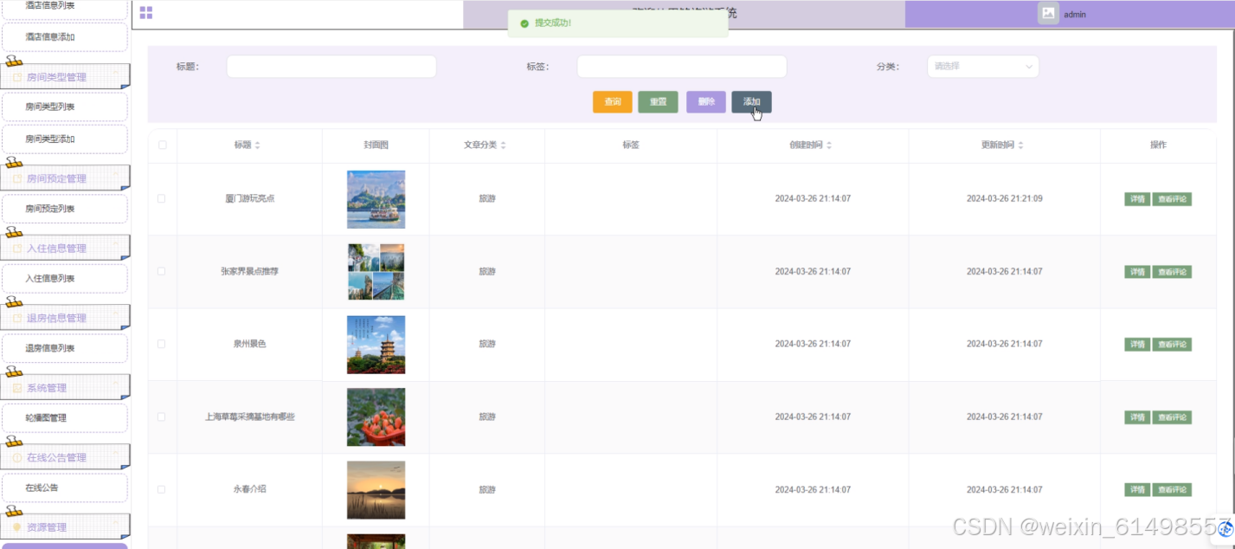Sort the 更新时间 column
Screen dimensions: 1235x549
click(x=1021, y=145)
